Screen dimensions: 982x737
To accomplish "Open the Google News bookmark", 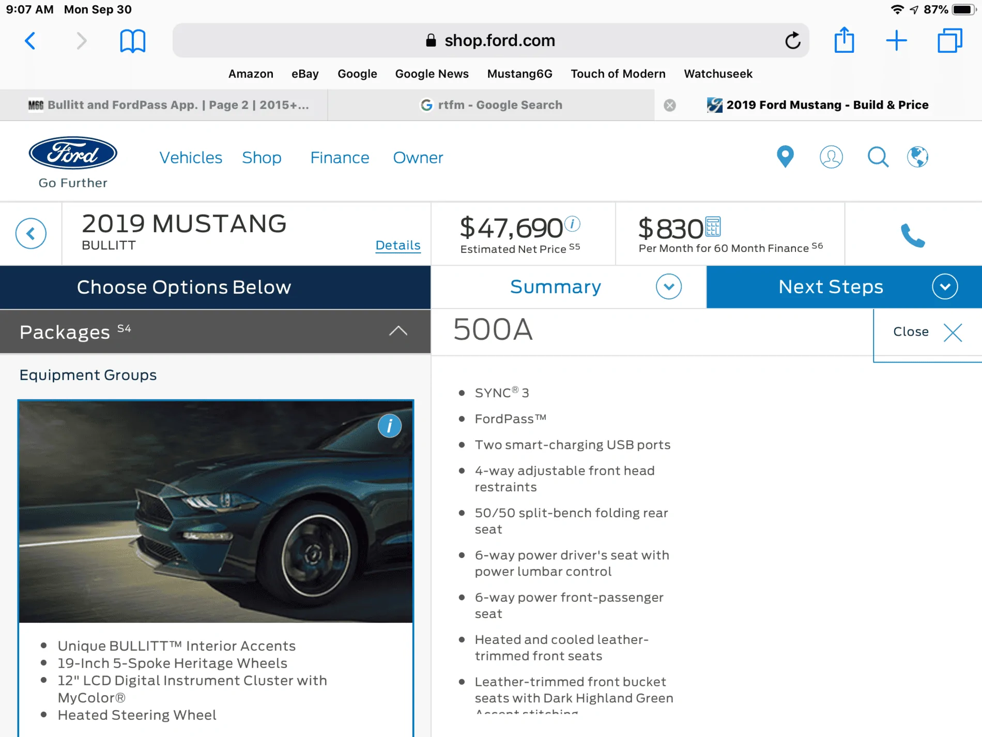I will [432, 73].
